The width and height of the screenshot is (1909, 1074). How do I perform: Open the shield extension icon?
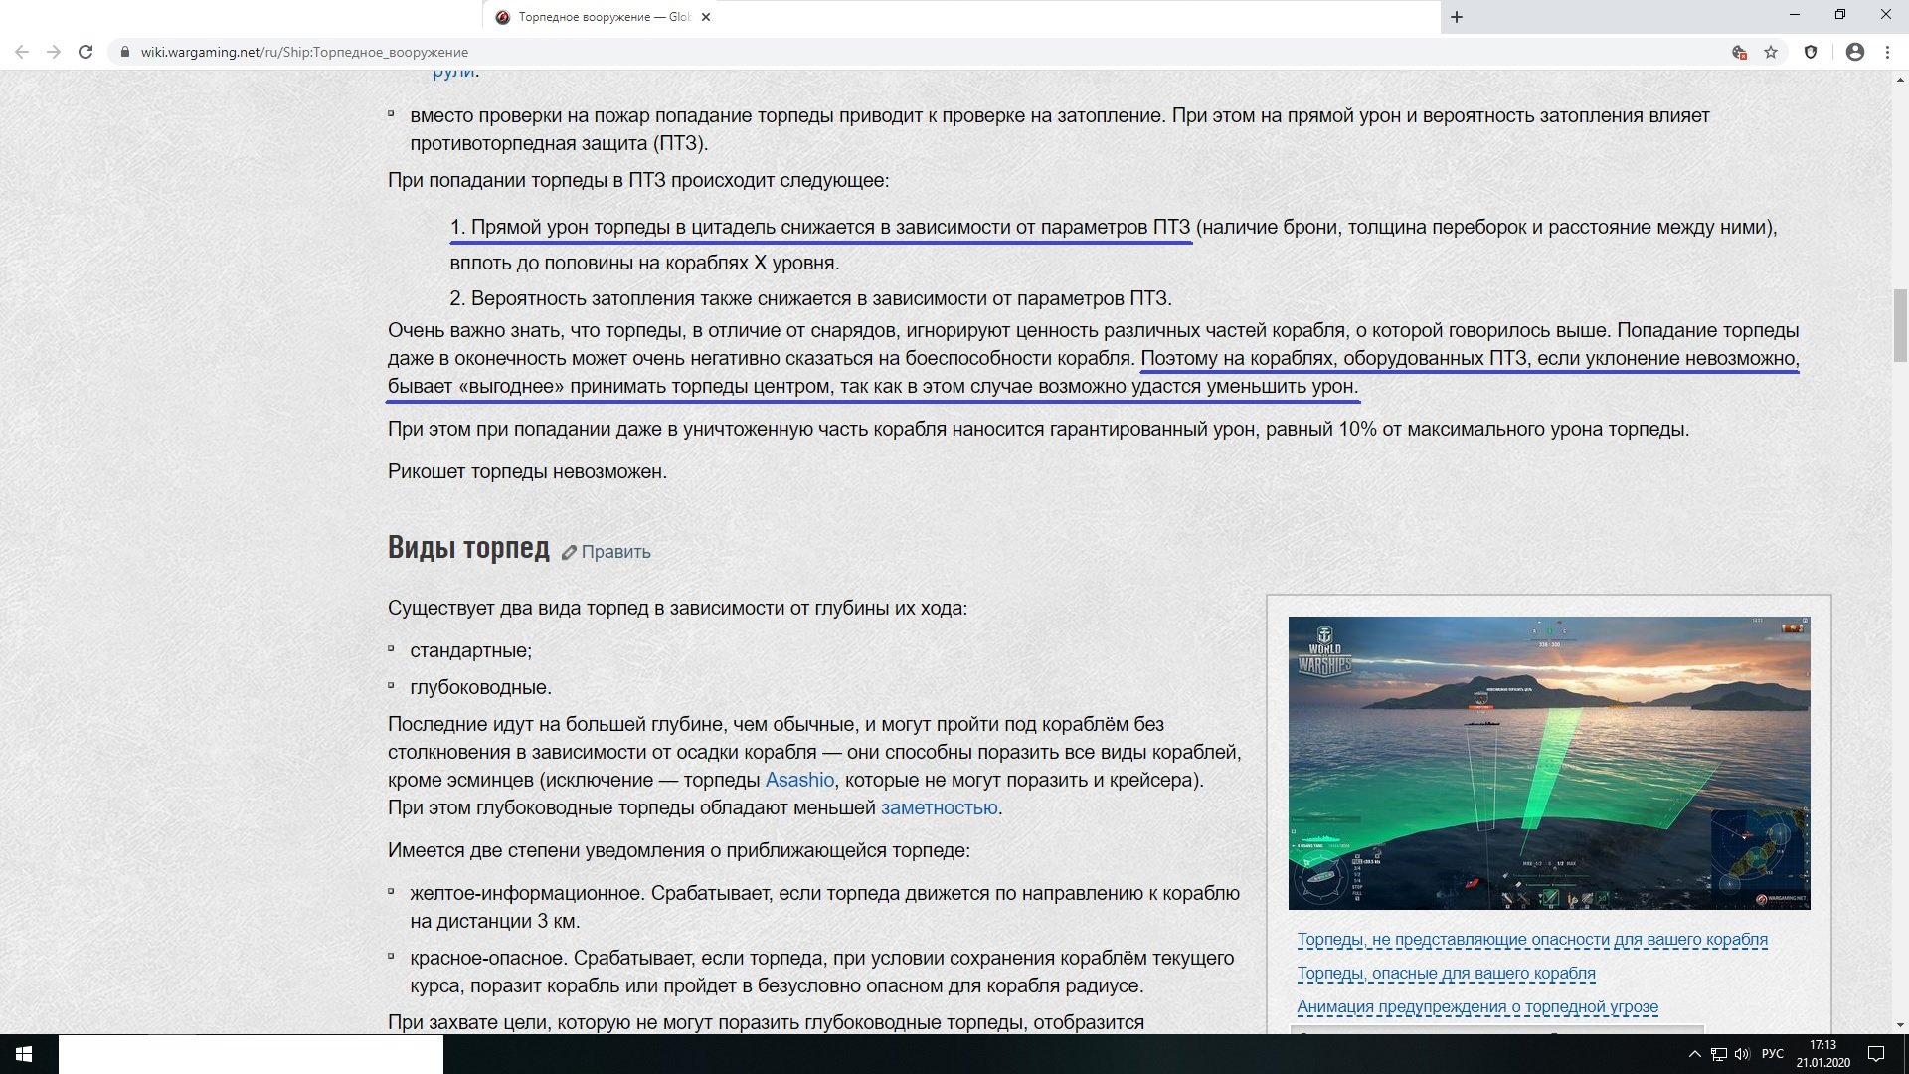pyautogui.click(x=1811, y=52)
